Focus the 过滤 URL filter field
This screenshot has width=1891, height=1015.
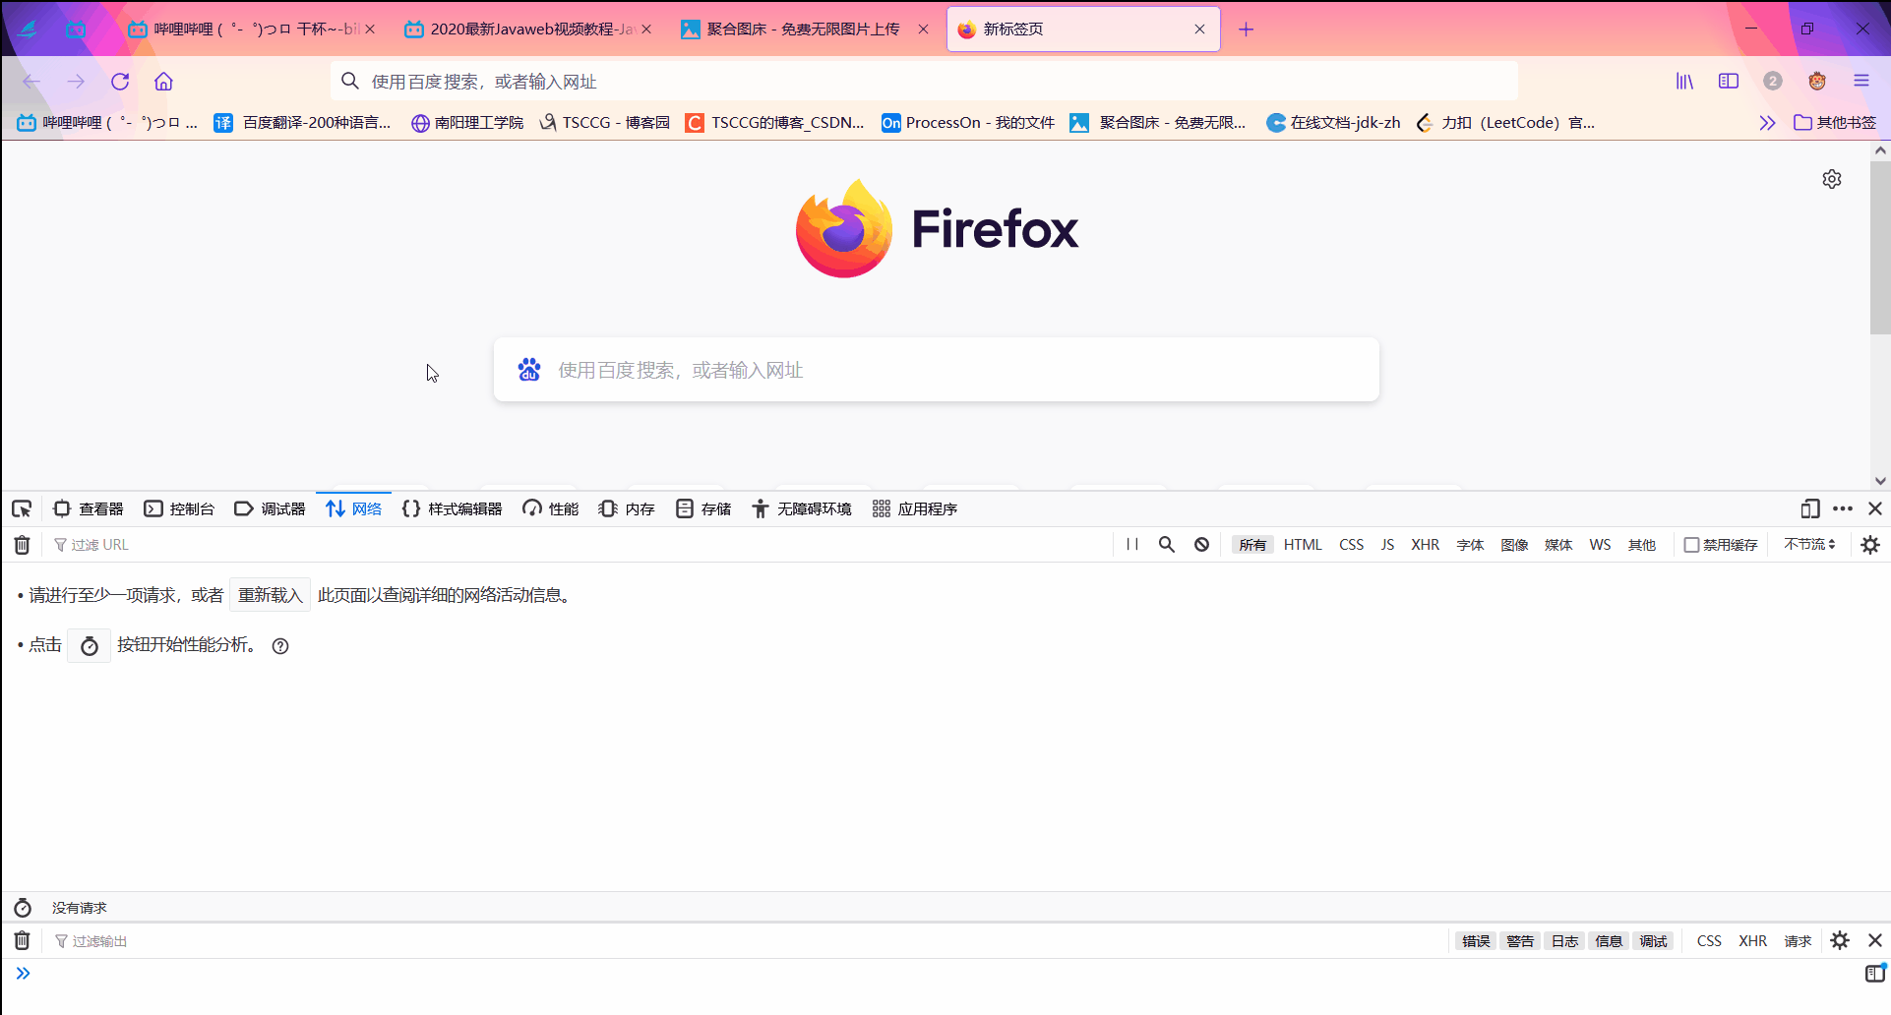(x=580, y=545)
